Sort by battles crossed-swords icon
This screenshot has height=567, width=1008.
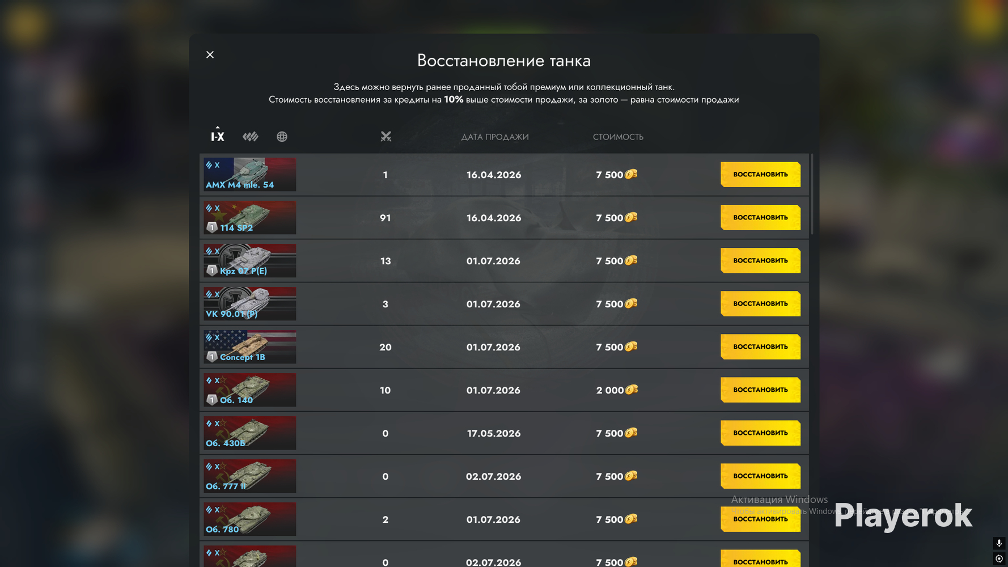tap(386, 136)
